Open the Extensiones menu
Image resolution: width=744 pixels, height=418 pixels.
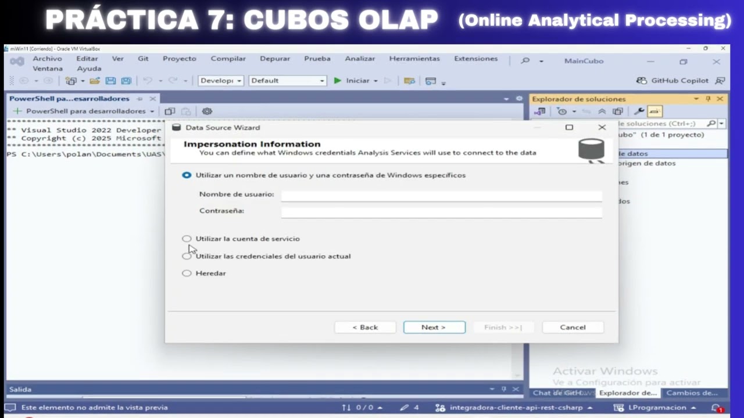pyautogui.click(x=476, y=59)
